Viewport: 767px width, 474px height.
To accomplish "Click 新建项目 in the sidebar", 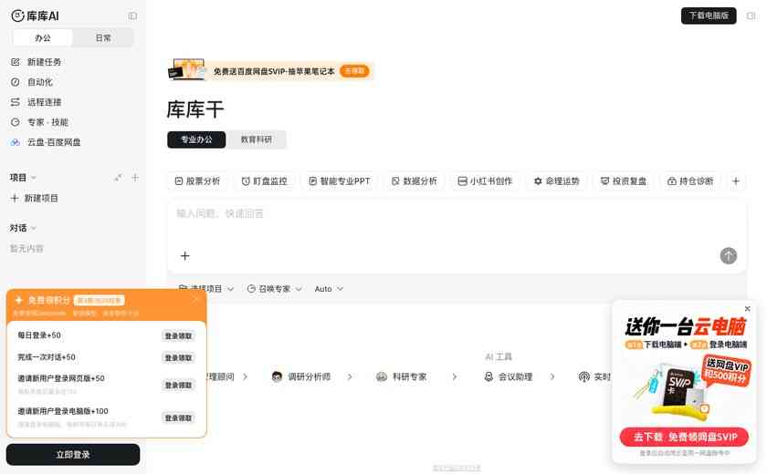I will pyautogui.click(x=35, y=198).
